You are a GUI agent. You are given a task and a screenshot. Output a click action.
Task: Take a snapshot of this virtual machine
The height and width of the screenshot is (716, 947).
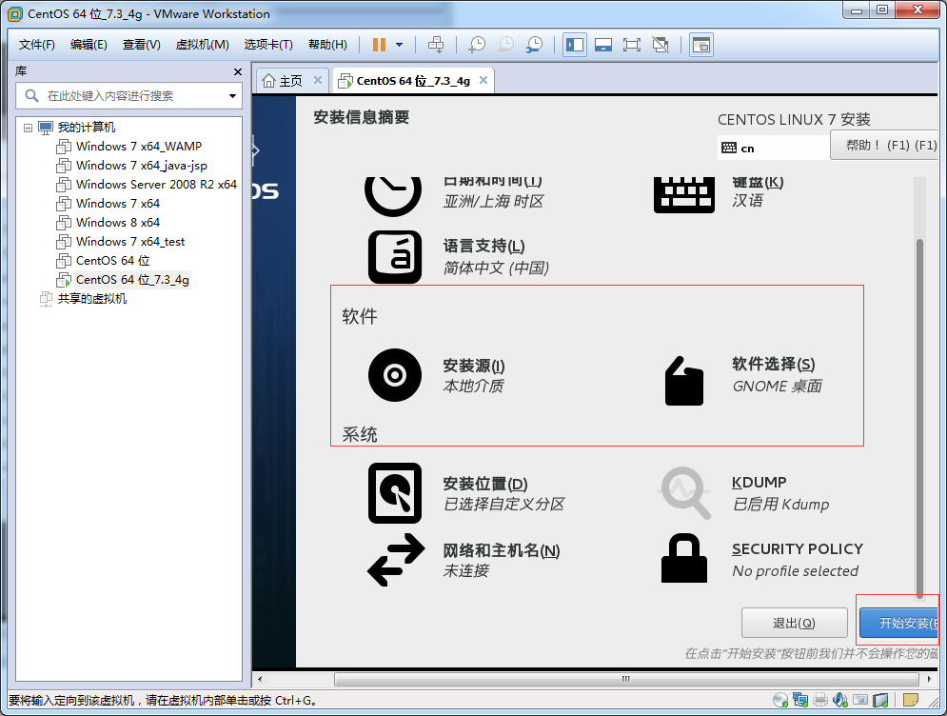pyautogui.click(x=477, y=45)
